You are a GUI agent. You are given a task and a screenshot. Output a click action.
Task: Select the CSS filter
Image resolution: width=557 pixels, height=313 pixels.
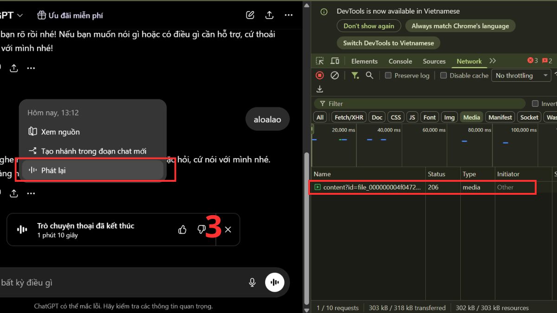tap(396, 117)
